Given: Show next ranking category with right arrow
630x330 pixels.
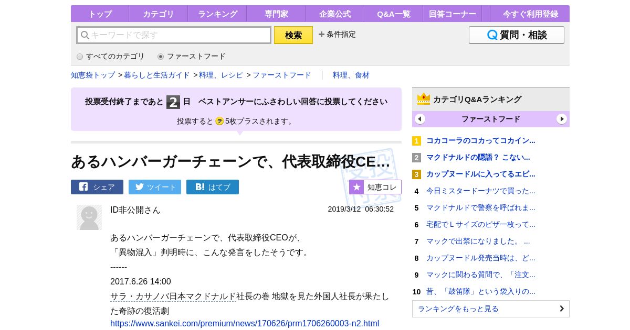Looking at the screenshot, I should point(562,119).
